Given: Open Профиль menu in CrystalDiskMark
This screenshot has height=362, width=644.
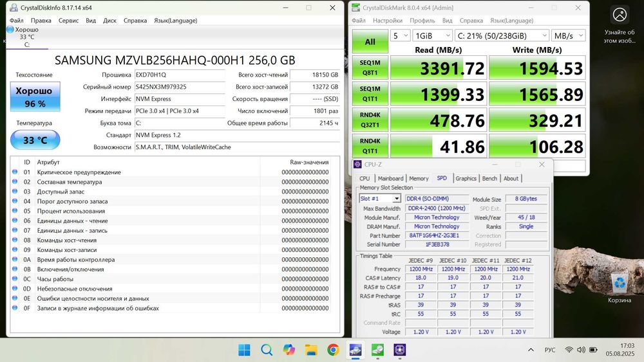Looking at the screenshot, I should click(x=422, y=21).
